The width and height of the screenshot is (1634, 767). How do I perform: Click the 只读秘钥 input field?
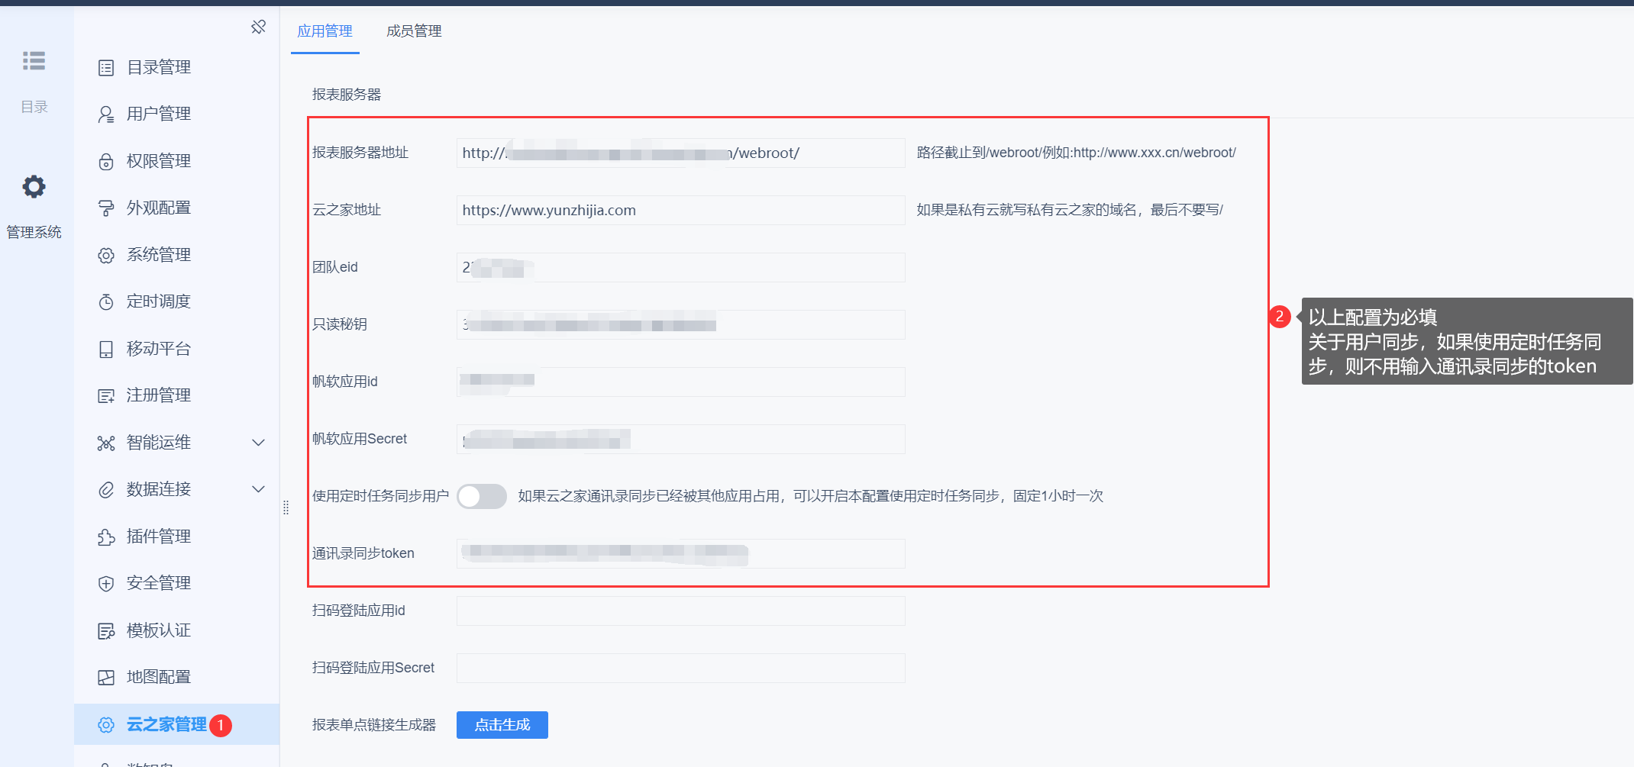click(x=681, y=324)
